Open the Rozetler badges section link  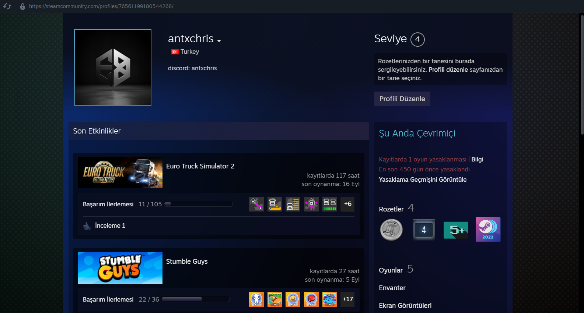391,209
